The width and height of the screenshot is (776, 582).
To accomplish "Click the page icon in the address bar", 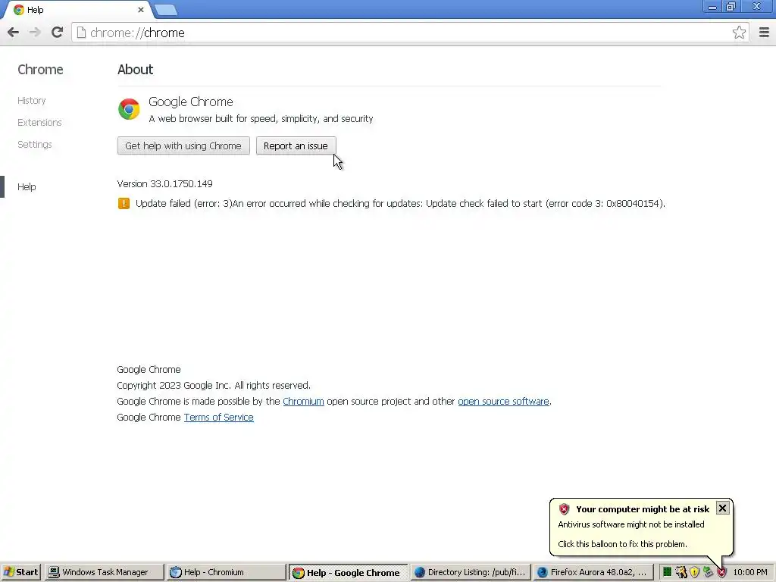I will click(81, 33).
